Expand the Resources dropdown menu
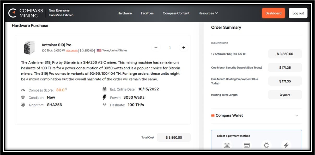The image size is (315, 155). point(208,13)
